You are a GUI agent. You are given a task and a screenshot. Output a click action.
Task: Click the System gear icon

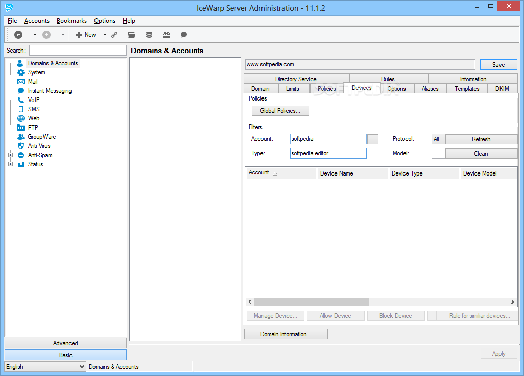click(x=21, y=72)
